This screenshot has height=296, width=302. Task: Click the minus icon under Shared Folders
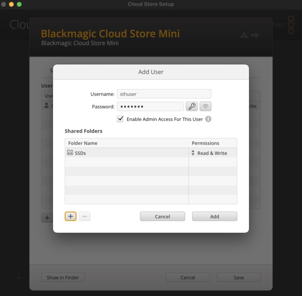84,216
